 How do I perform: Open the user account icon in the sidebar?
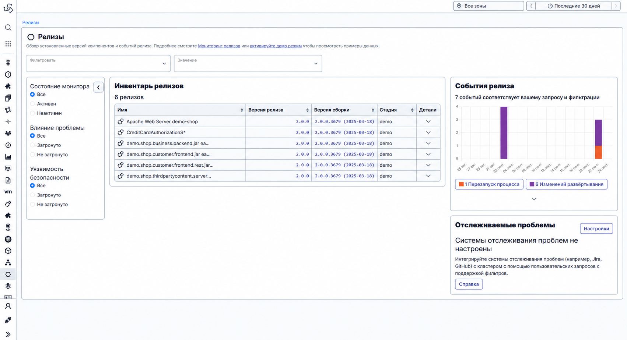8,306
